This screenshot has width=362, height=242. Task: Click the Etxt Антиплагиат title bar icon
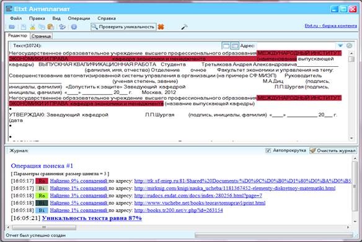tap(9, 9)
